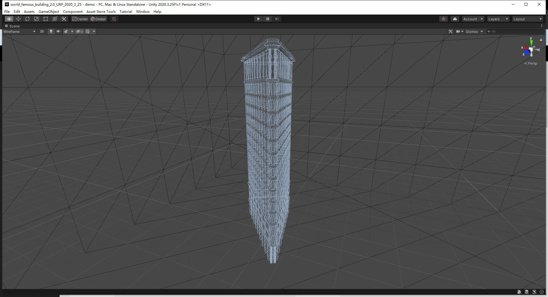The image size is (548, 297).
Task: Expand the grid settings dropdown arrow
Action: [94, 31]
